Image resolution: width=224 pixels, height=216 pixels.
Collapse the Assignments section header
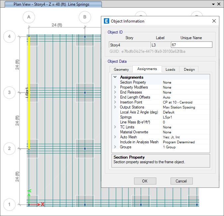[x=115, y=77]
